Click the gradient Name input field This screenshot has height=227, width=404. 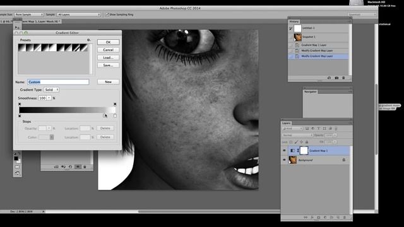pos(58,82)
